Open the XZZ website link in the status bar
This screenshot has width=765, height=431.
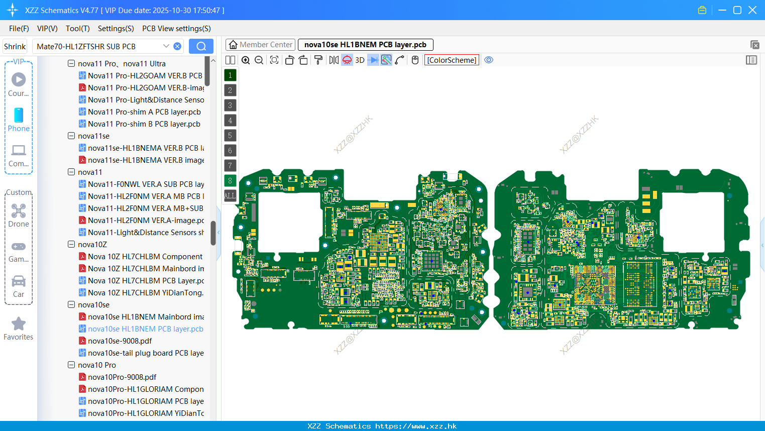click(x=416, y=426)
